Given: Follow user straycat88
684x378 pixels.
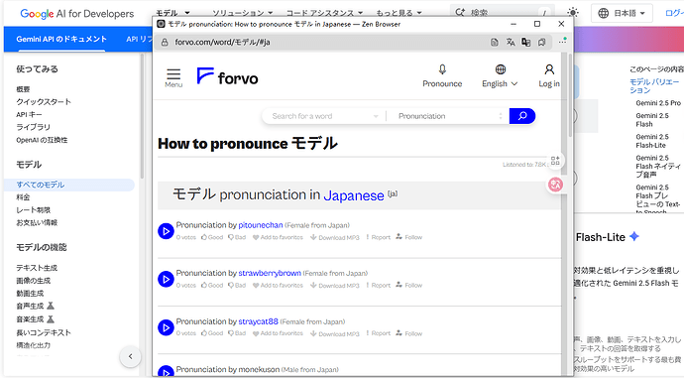Looking at the screenshot, I should tap(409, 333).
